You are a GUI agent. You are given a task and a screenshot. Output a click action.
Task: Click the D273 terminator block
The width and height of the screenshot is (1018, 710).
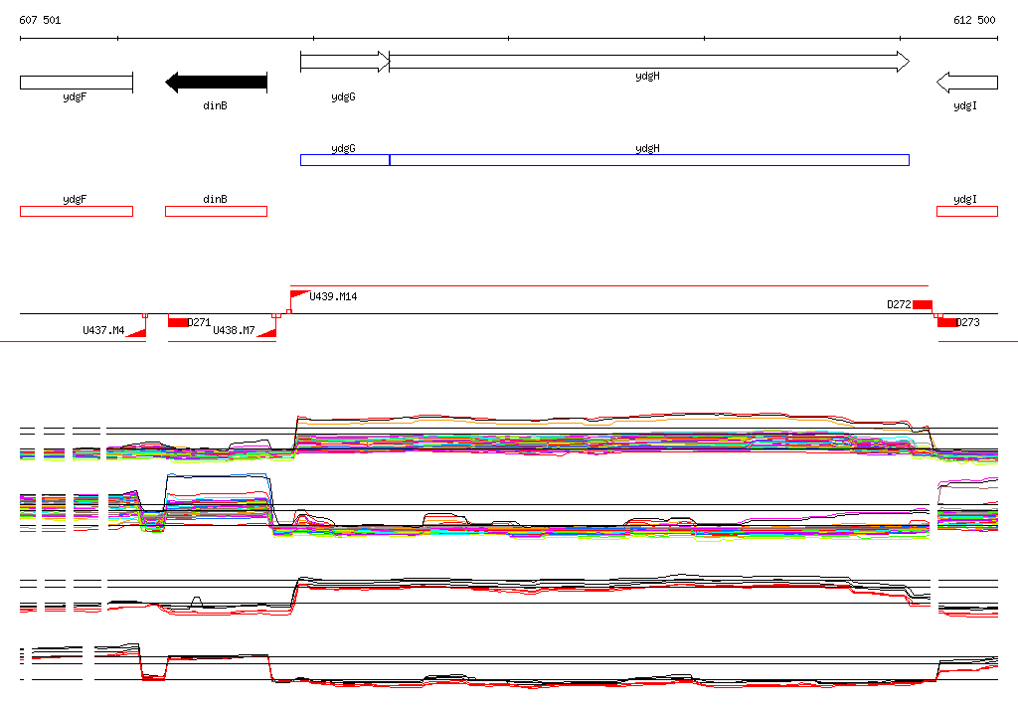947,322
